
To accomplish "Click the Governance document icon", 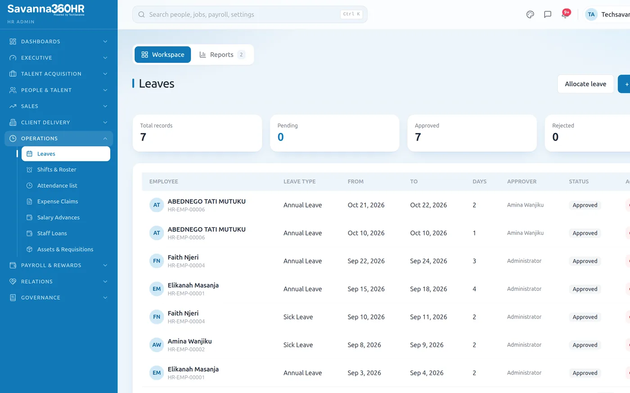I will 13,297.
